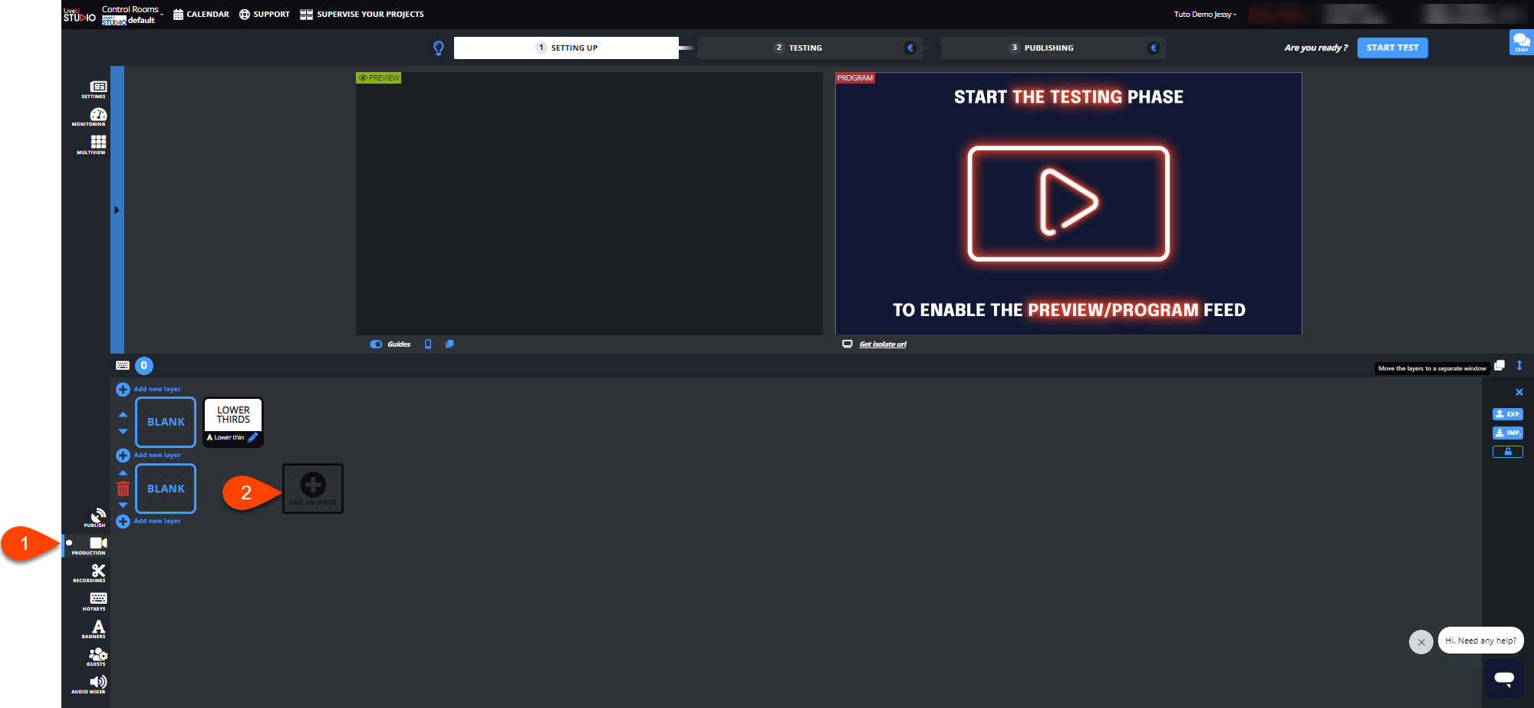Add new layer below the bottom layer
Screen dimensions: 1534x708
149,522
